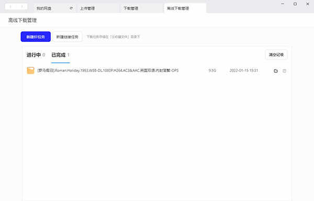Open the containing folder of the Roman Holiday task
This screenshot has width=314, height=201.
click(276, 71)
